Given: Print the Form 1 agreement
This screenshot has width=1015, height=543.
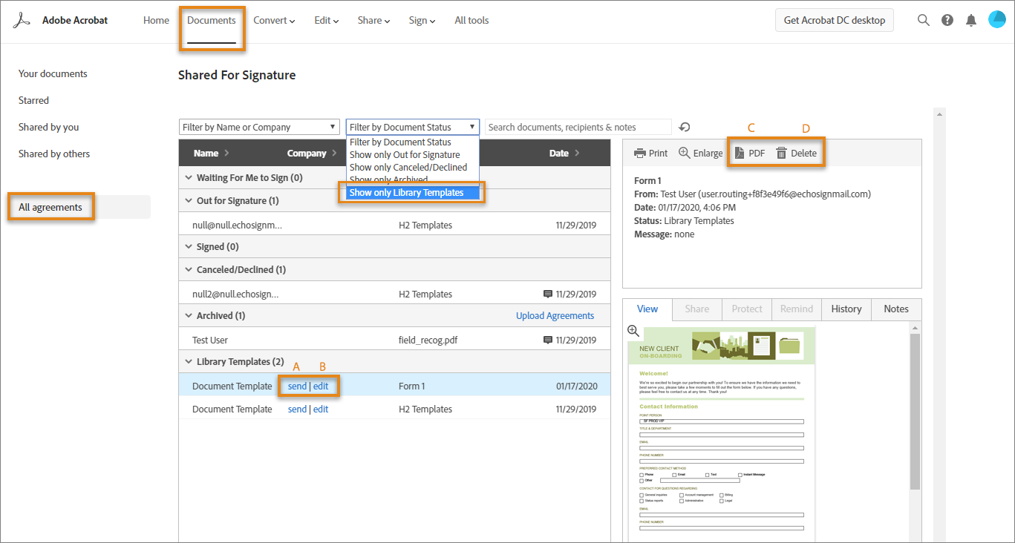Looking at the screenshot, I should pyautogui.click(x=650, y=153).
